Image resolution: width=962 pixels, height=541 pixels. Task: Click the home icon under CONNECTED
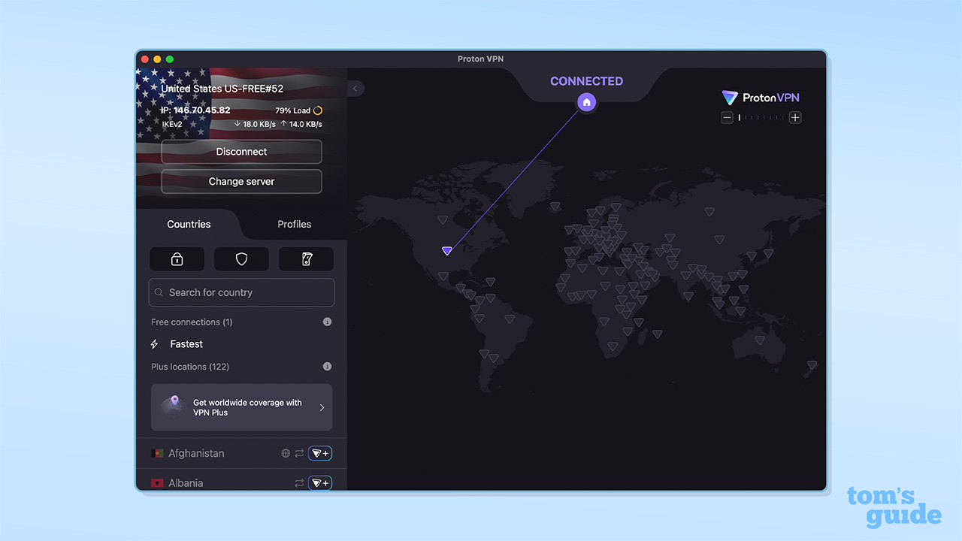[x=587, y=101]
